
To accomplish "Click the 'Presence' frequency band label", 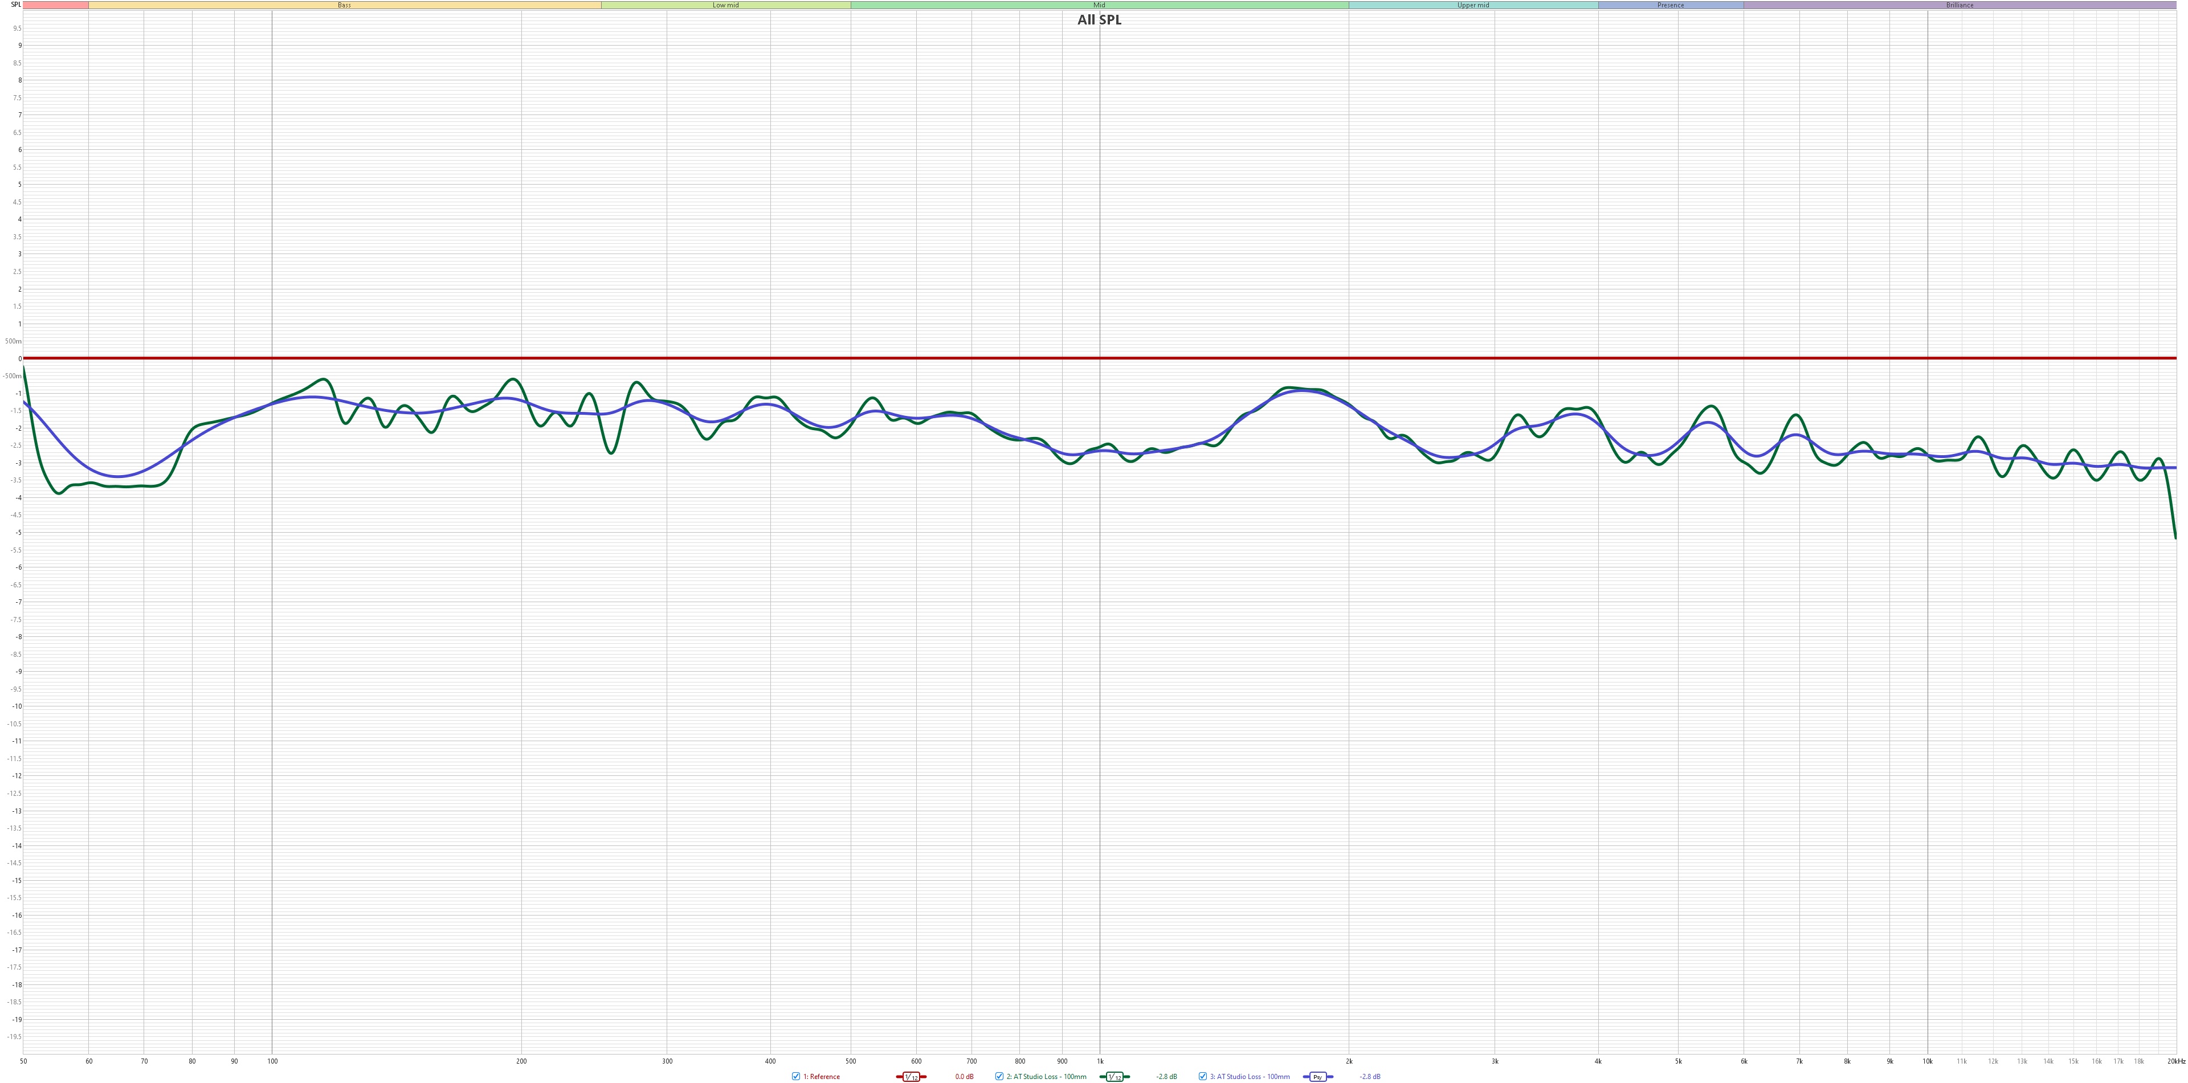I will click(1670, 5).
